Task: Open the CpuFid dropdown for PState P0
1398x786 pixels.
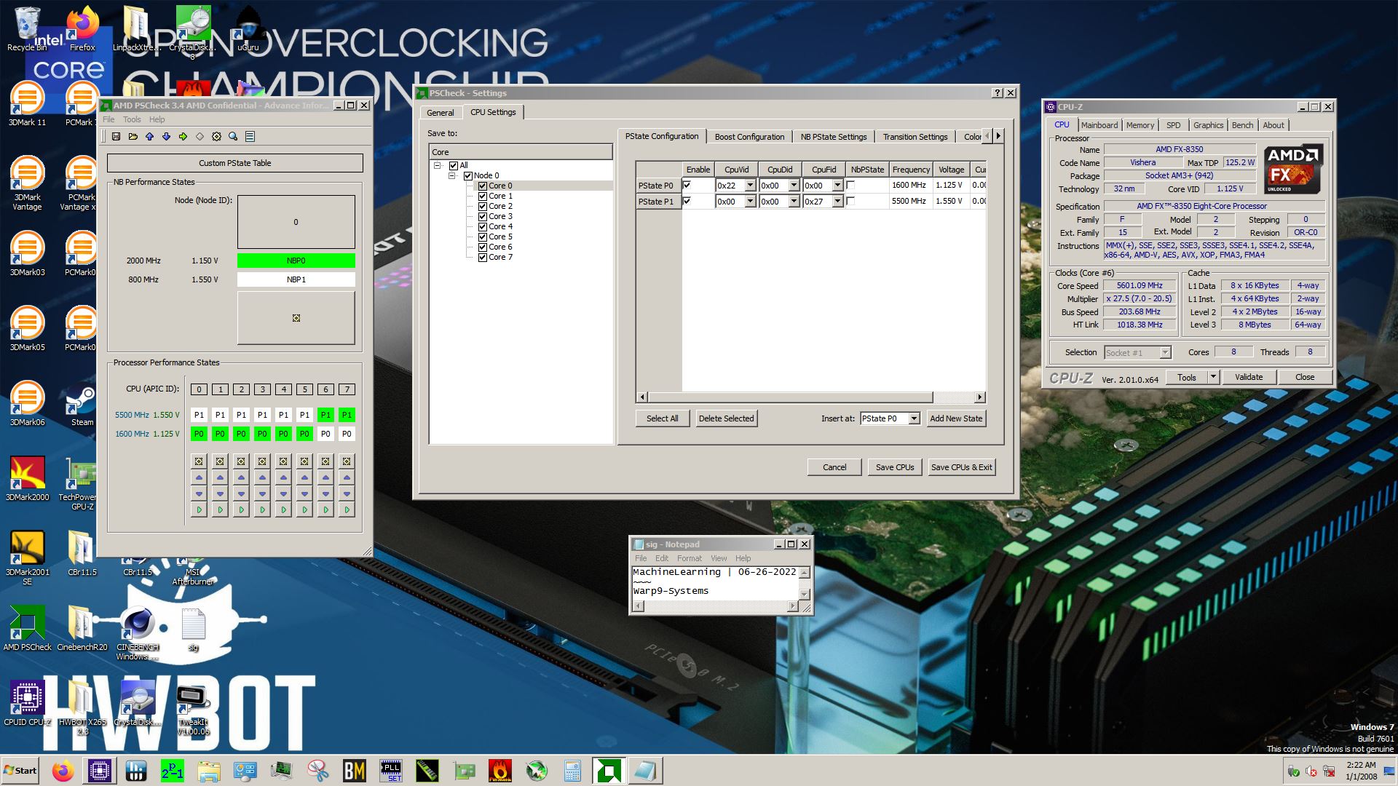Action: click(837, 186)
